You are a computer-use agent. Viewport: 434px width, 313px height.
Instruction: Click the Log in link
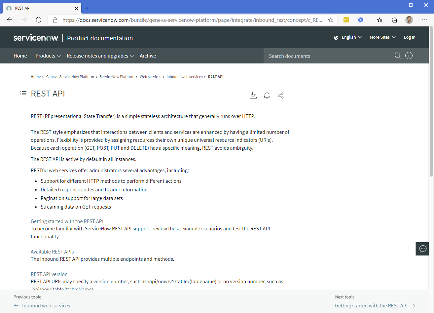coord(410,37)
